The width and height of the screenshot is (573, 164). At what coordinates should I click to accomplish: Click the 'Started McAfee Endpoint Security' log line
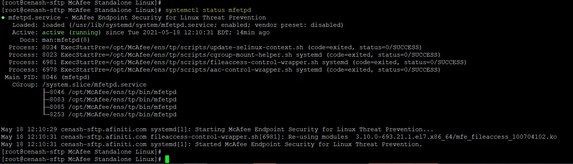[212, 144]
